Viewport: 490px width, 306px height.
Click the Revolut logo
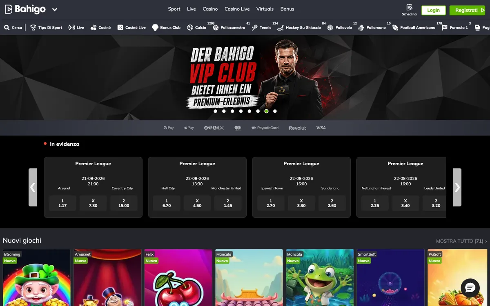(x=297, y=128)
